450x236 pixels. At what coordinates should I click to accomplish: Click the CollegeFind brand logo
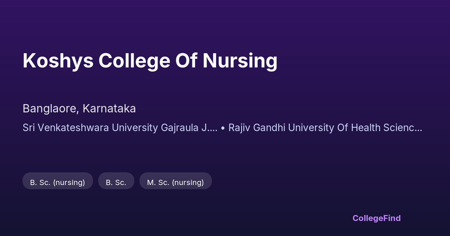coord(376,218)
